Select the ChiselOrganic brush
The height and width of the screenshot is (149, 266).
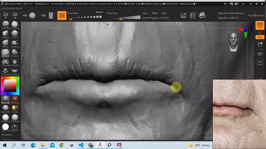(x=15, y=72)
